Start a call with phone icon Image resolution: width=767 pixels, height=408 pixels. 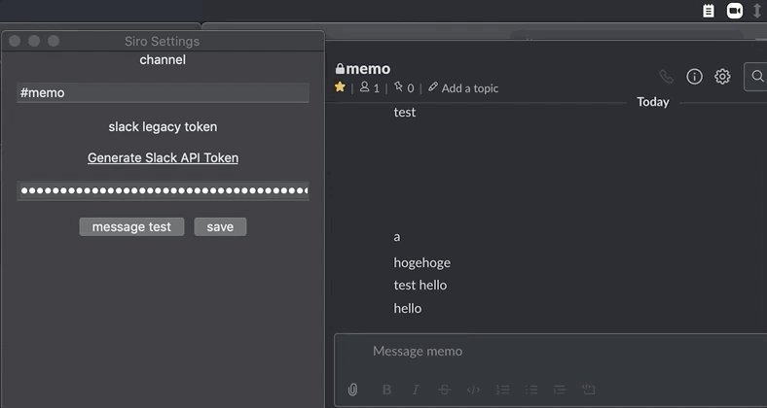pyautogui.click(x=666, y=76)
